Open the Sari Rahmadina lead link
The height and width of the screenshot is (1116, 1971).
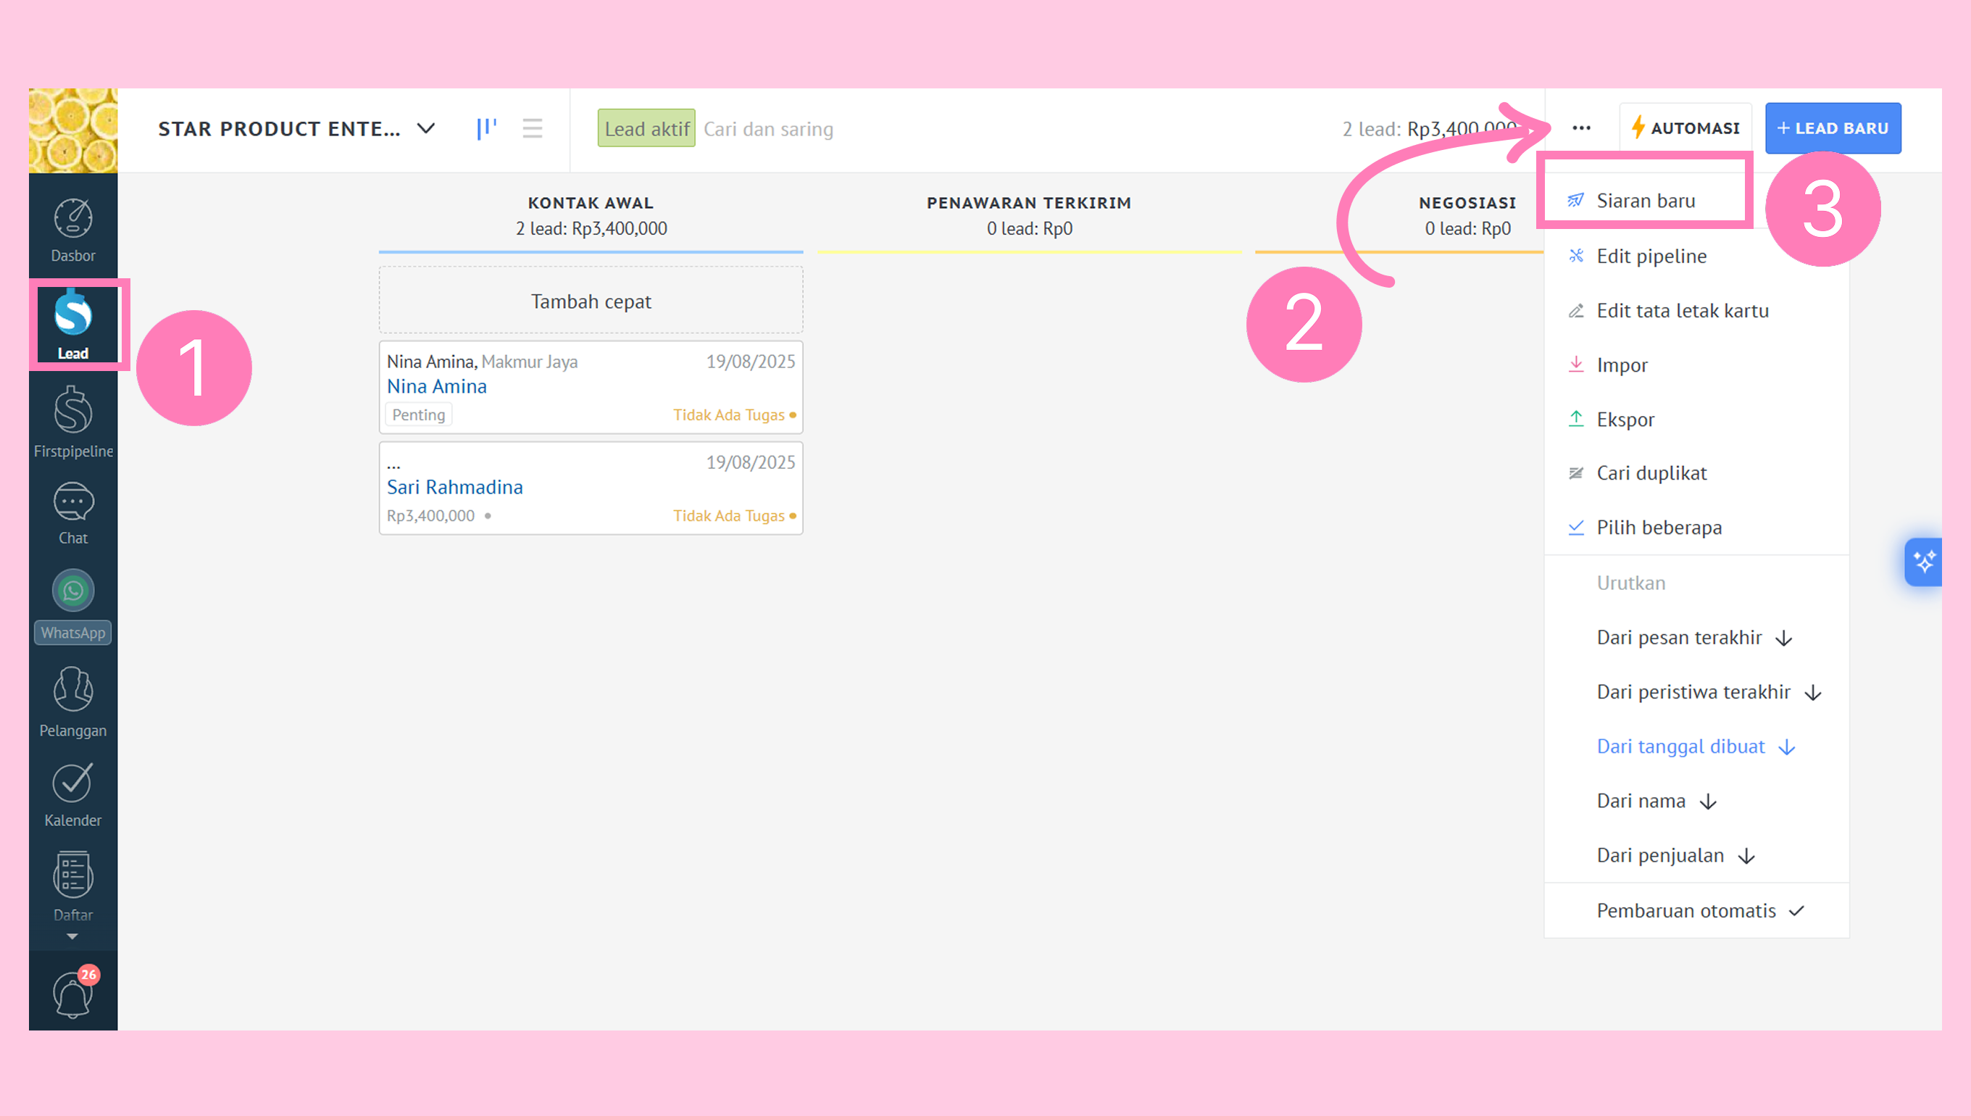click(454, 487)
